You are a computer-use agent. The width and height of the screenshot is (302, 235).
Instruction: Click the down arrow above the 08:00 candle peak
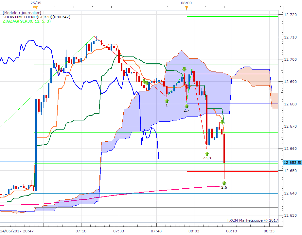pos(184,69)
